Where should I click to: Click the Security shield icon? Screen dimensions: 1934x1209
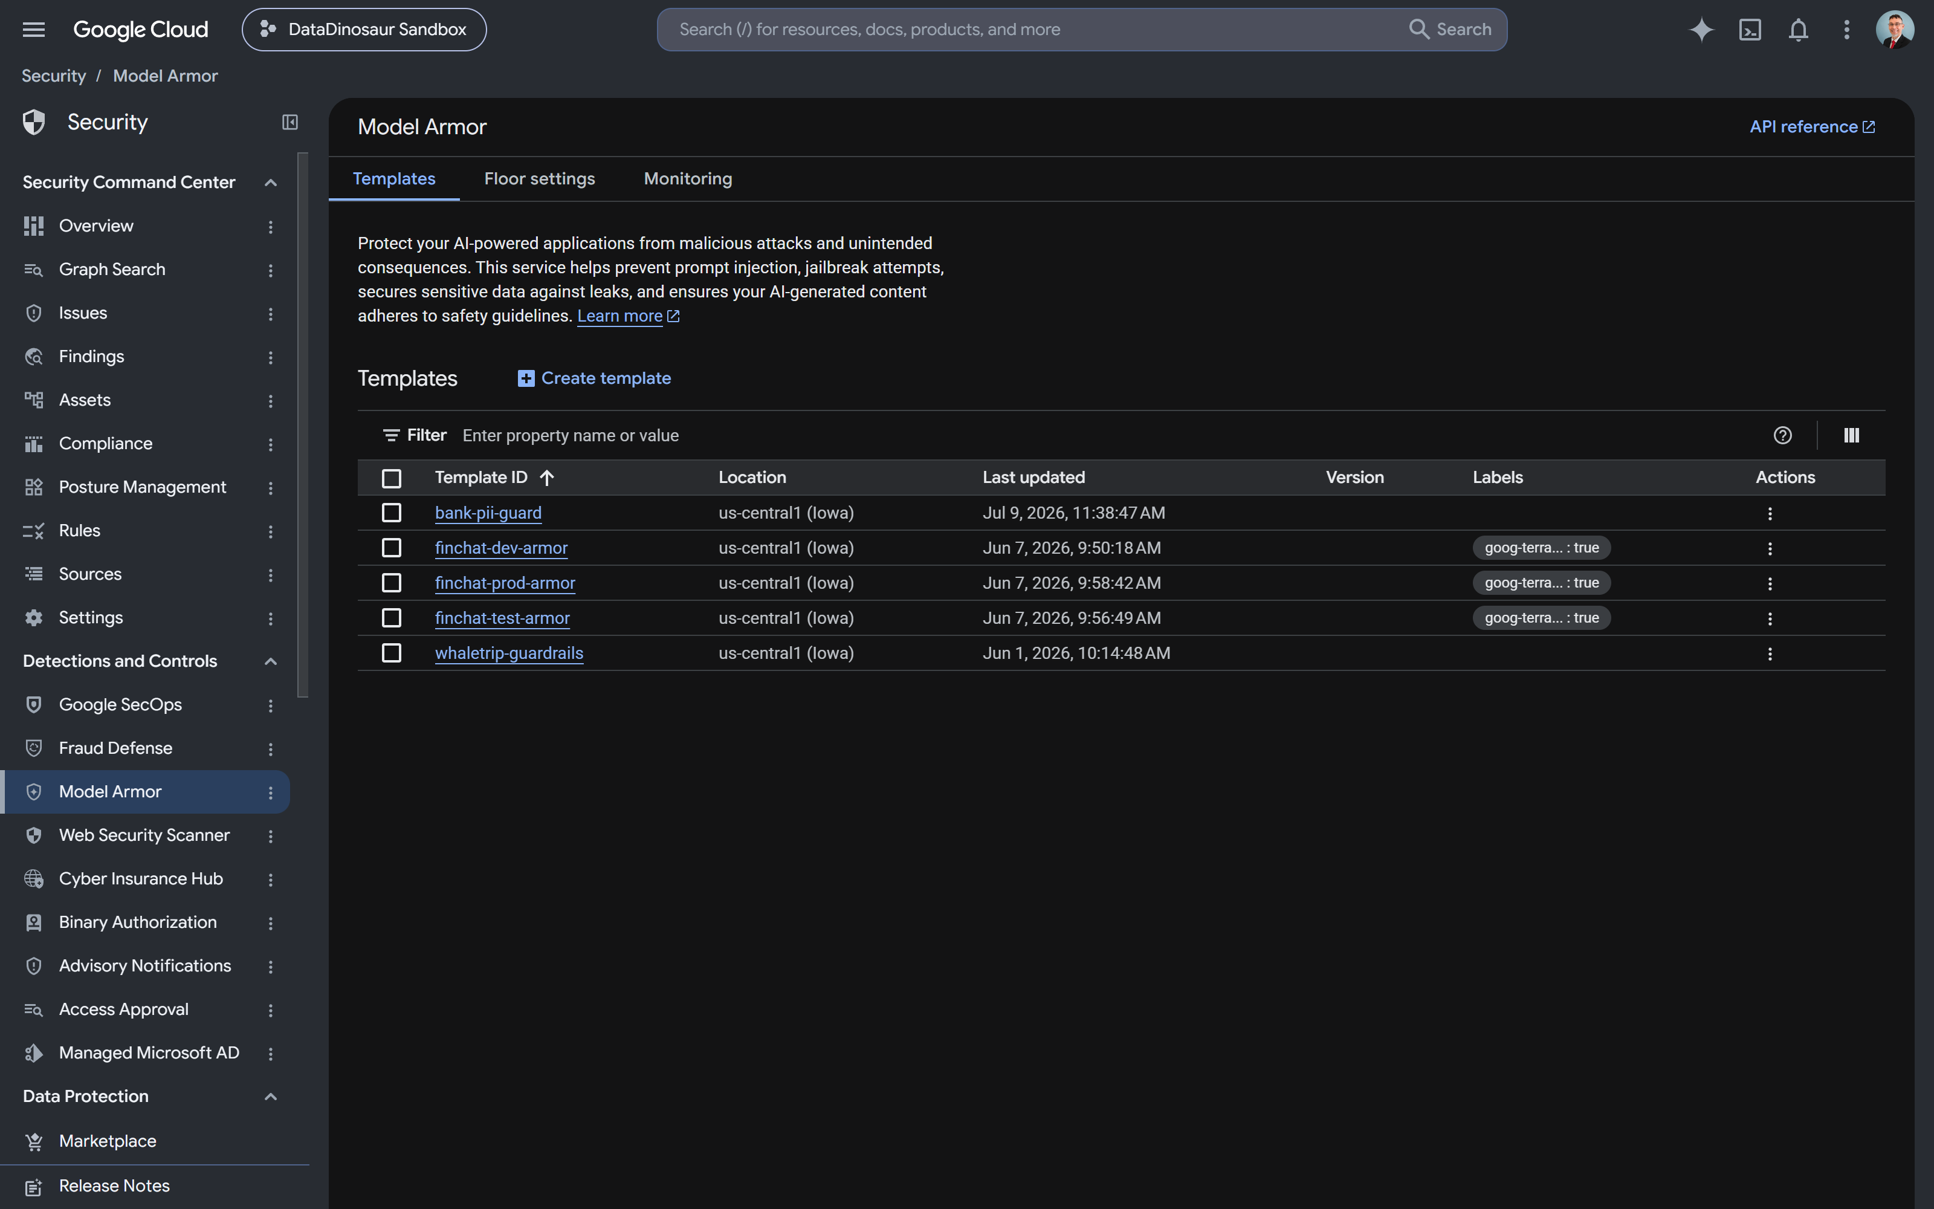(x=34, y=122)
